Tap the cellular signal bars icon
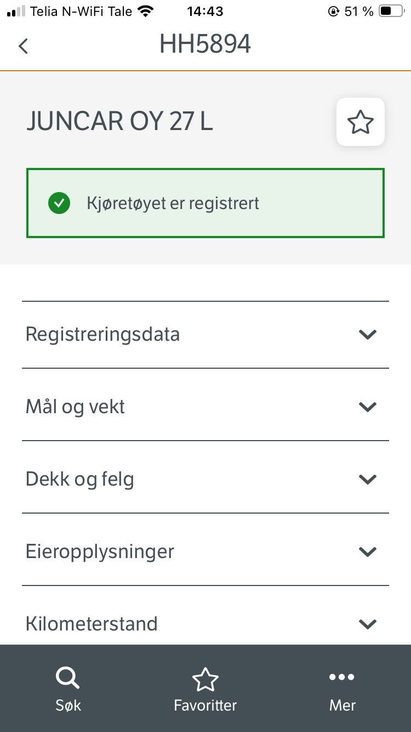This screenshot has width=411, height=732. click(16, 11)
